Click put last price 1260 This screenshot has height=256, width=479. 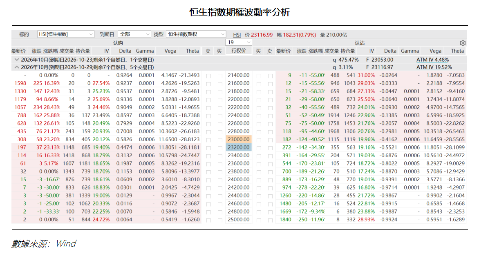pos(285,196)
